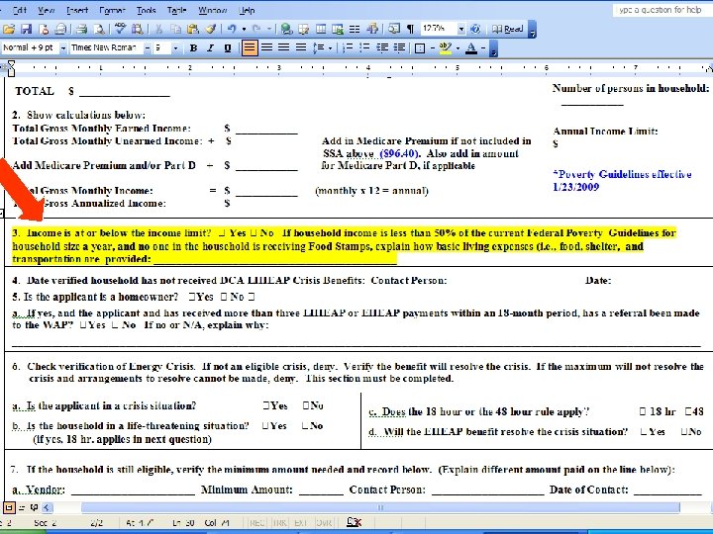Apply Justify alignment
Image resolution: width=713 pixels, height=534 pixels.
coord(301,47)
